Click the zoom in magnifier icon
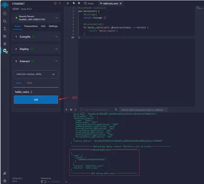 coord(79,3)
